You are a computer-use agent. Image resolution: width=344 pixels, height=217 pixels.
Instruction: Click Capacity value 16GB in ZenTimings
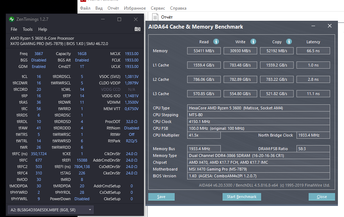pos(82,54)
